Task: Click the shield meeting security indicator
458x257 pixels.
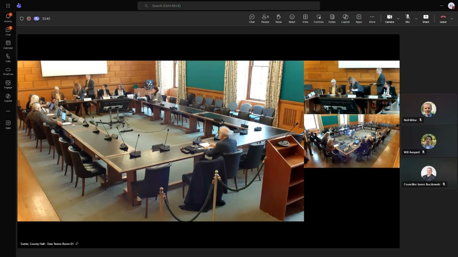Action: (x=21, y=19)
